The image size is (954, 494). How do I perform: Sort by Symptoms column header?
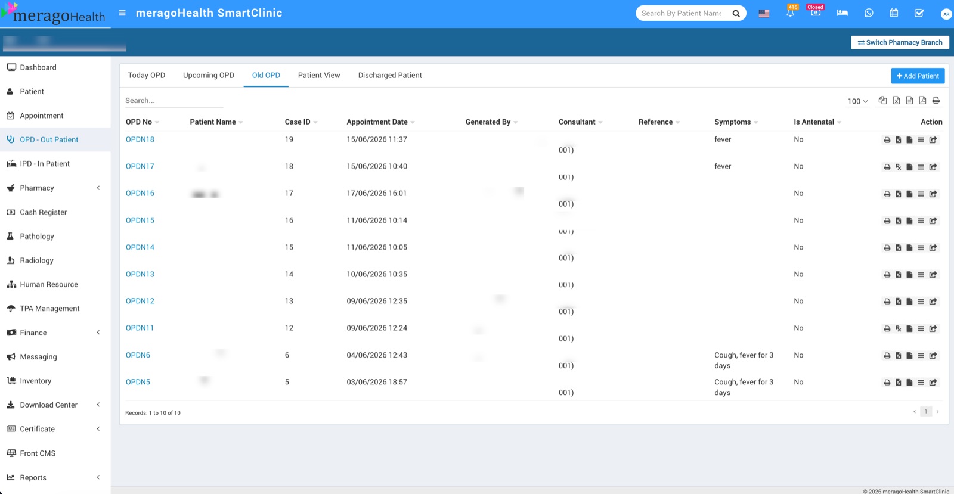point(736,122)
